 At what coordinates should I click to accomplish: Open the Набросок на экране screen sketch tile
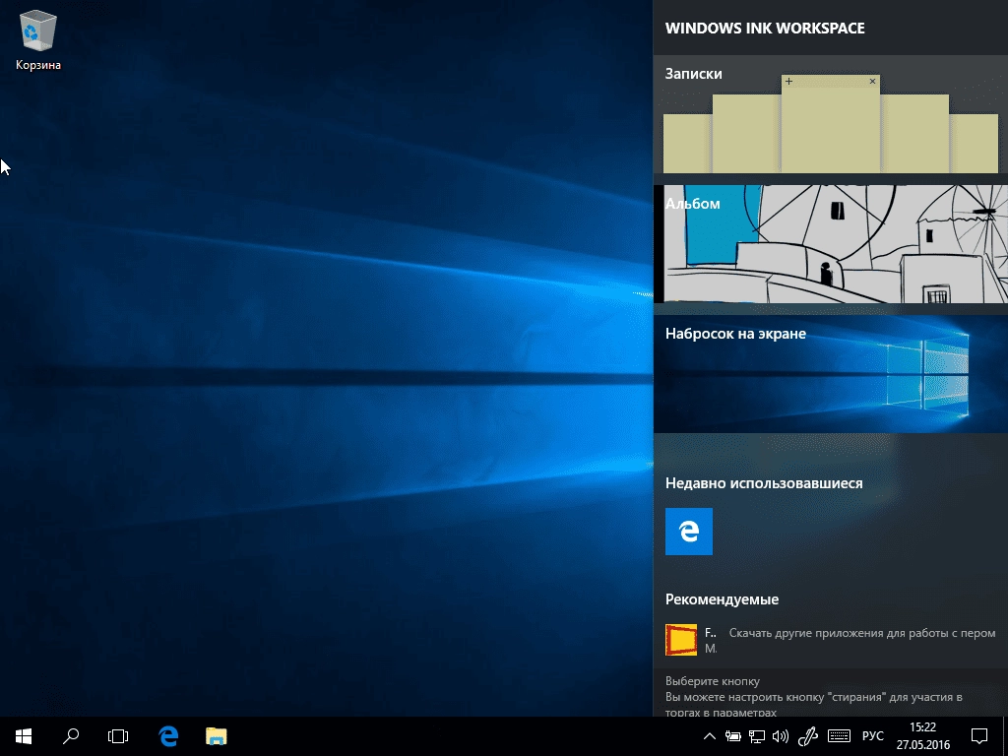tap(831, 374)
